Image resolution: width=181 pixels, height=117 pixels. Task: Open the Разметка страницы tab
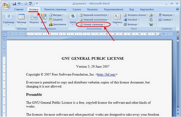tap(55, 9)
